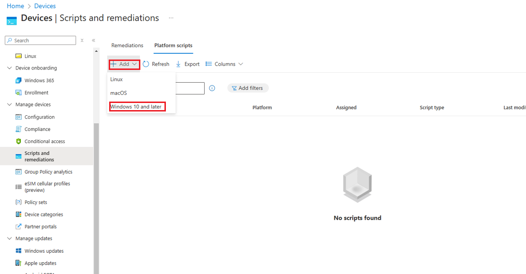526x274 pixels.
Task: Click the Refresh circular arrow icon
Action: pos(146,64)
